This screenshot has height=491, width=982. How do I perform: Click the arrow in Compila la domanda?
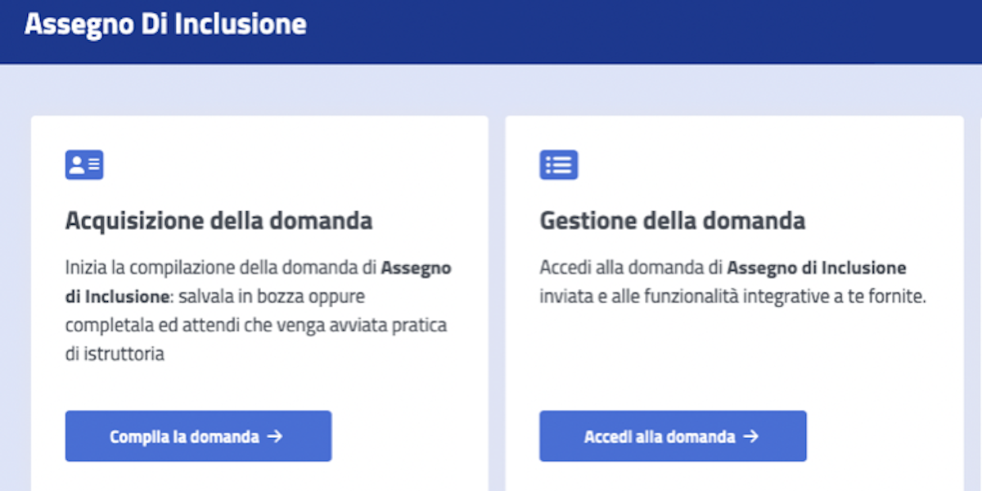(275, 436)
